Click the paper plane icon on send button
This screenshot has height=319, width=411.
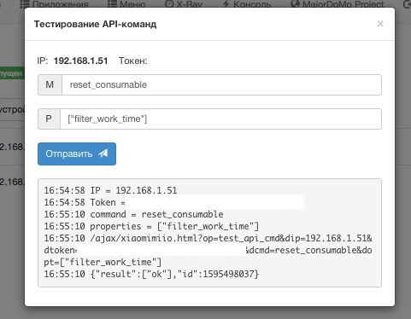(x=103, y=154)
